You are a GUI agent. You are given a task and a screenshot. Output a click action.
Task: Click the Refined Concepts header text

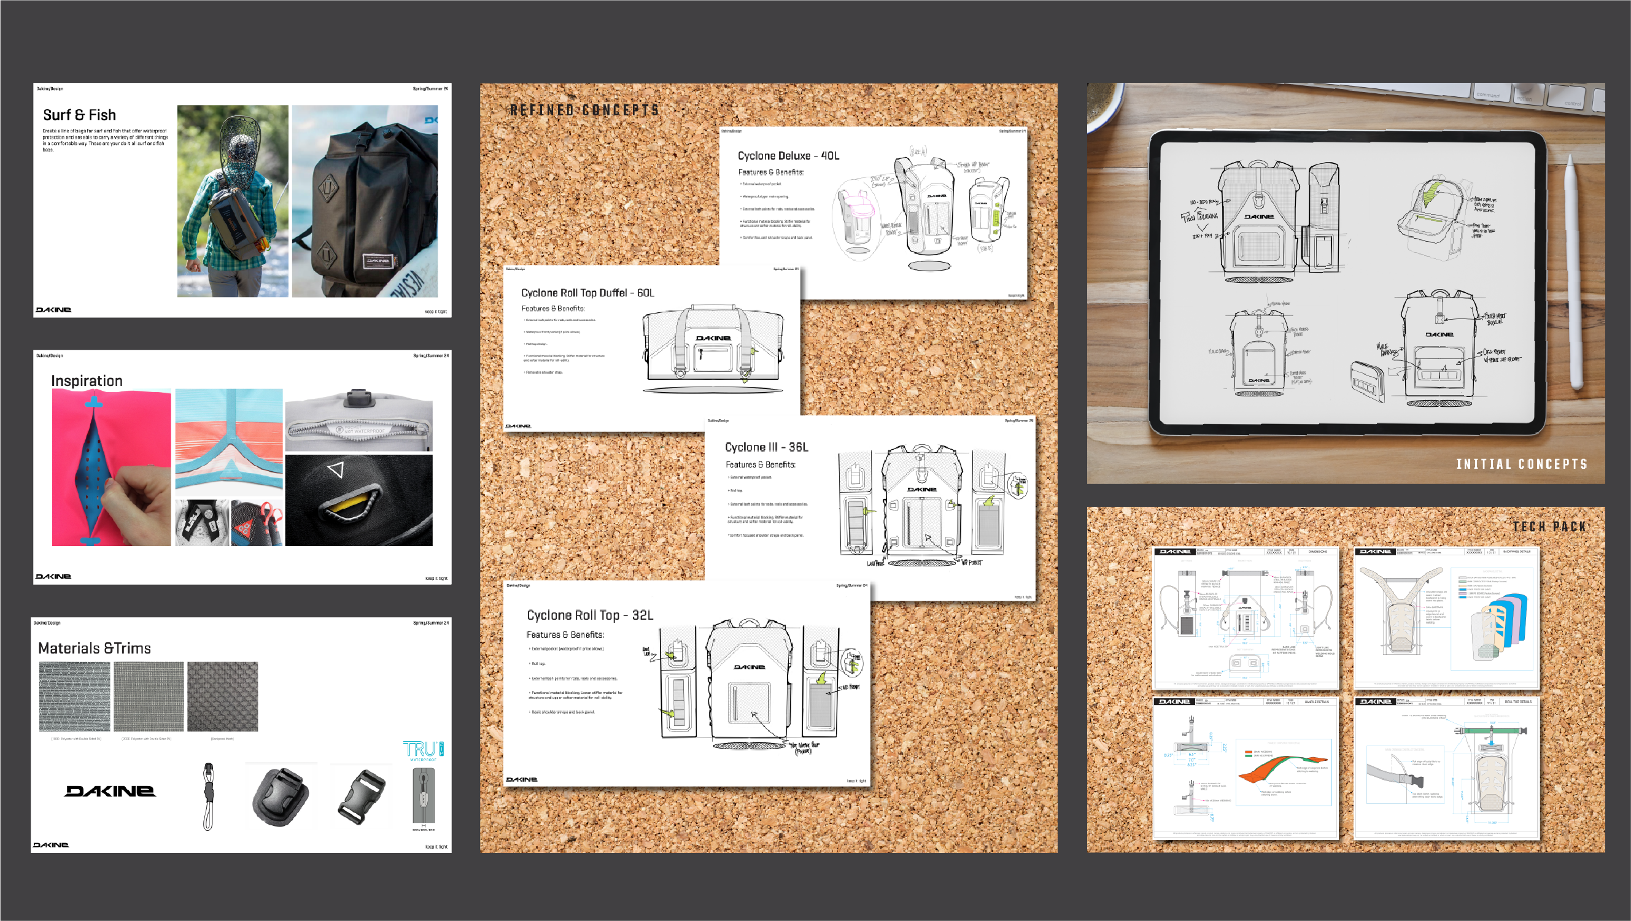584,110
